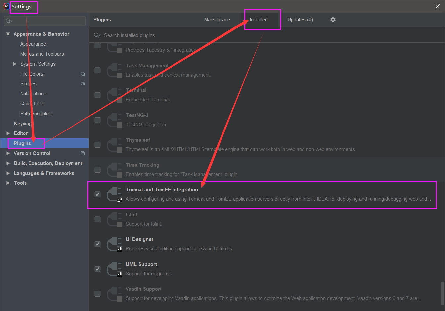This screenshot has height=311, width=445.
Task: Click the plugin list scrollbar thumb
Action: [x=442, y=293]
